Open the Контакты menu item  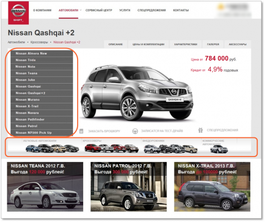point(181,10)
